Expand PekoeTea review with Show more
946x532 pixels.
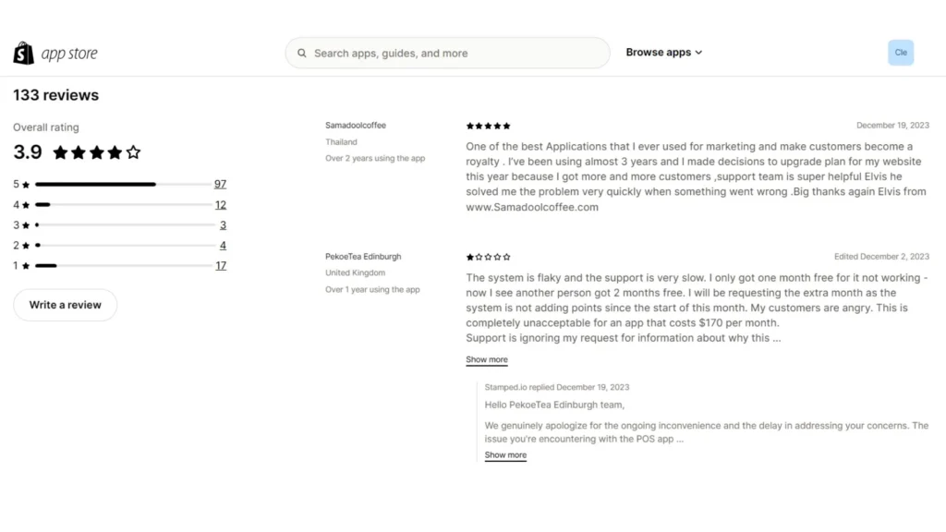pos(486,360)
